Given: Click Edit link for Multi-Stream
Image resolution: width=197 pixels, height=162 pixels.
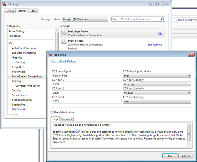Looking at the screenshot, I should click(x=150, y=45).
